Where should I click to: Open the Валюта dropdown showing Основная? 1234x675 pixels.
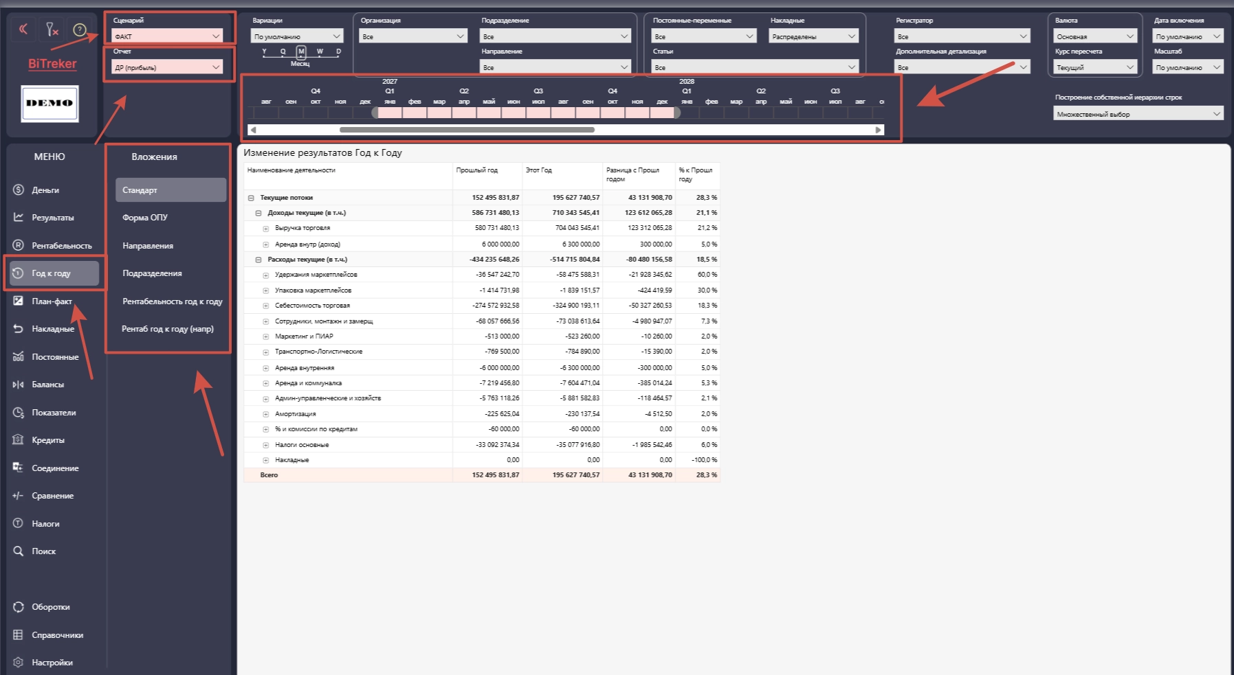pyautogui.click(x=1095, y=36)
